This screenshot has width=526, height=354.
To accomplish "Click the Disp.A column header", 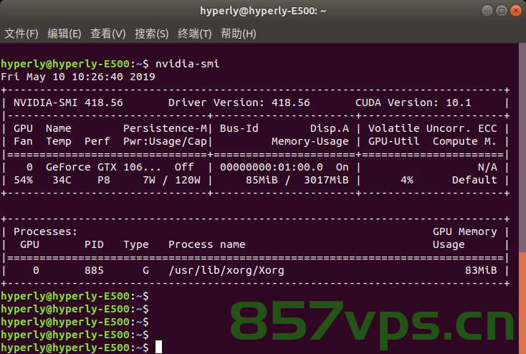I will [x=330, y=128].
